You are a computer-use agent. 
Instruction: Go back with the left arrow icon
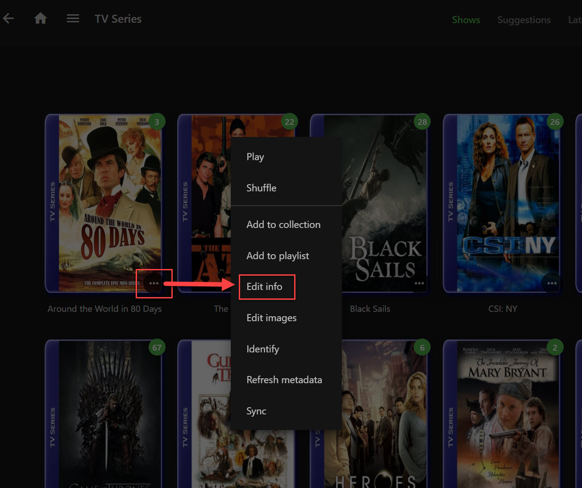(8, 19)
